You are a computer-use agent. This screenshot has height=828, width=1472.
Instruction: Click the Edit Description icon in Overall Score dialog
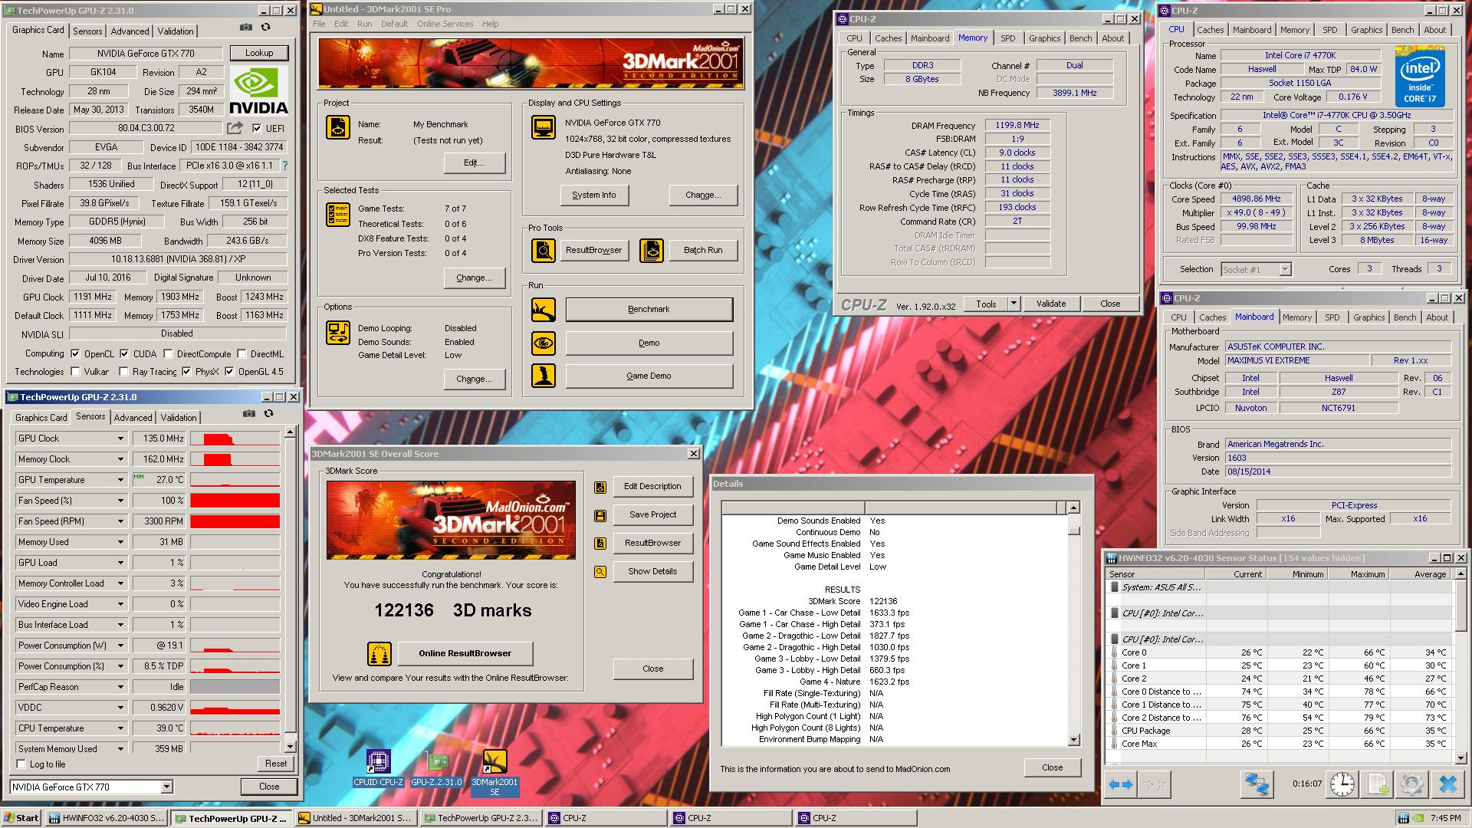[600, 487]
